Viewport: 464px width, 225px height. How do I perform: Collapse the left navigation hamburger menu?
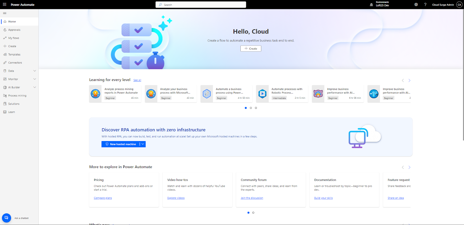tap(5, 13)
